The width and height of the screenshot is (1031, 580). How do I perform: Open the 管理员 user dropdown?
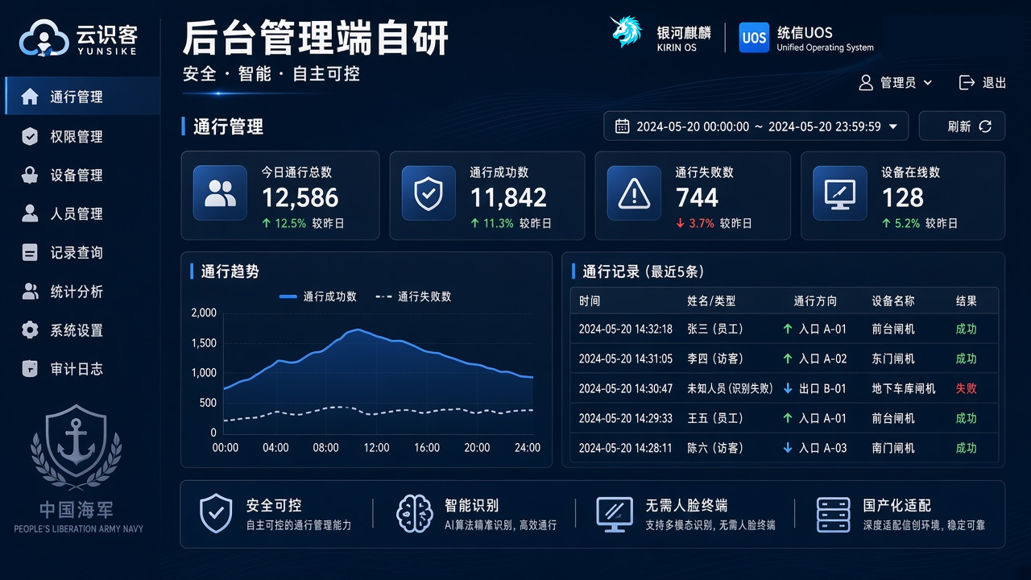pos(895,83)
